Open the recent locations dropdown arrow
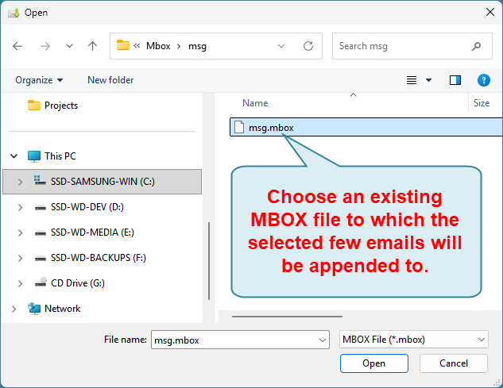The height and width of the screenshot is (388, 503). coord(68,46)
